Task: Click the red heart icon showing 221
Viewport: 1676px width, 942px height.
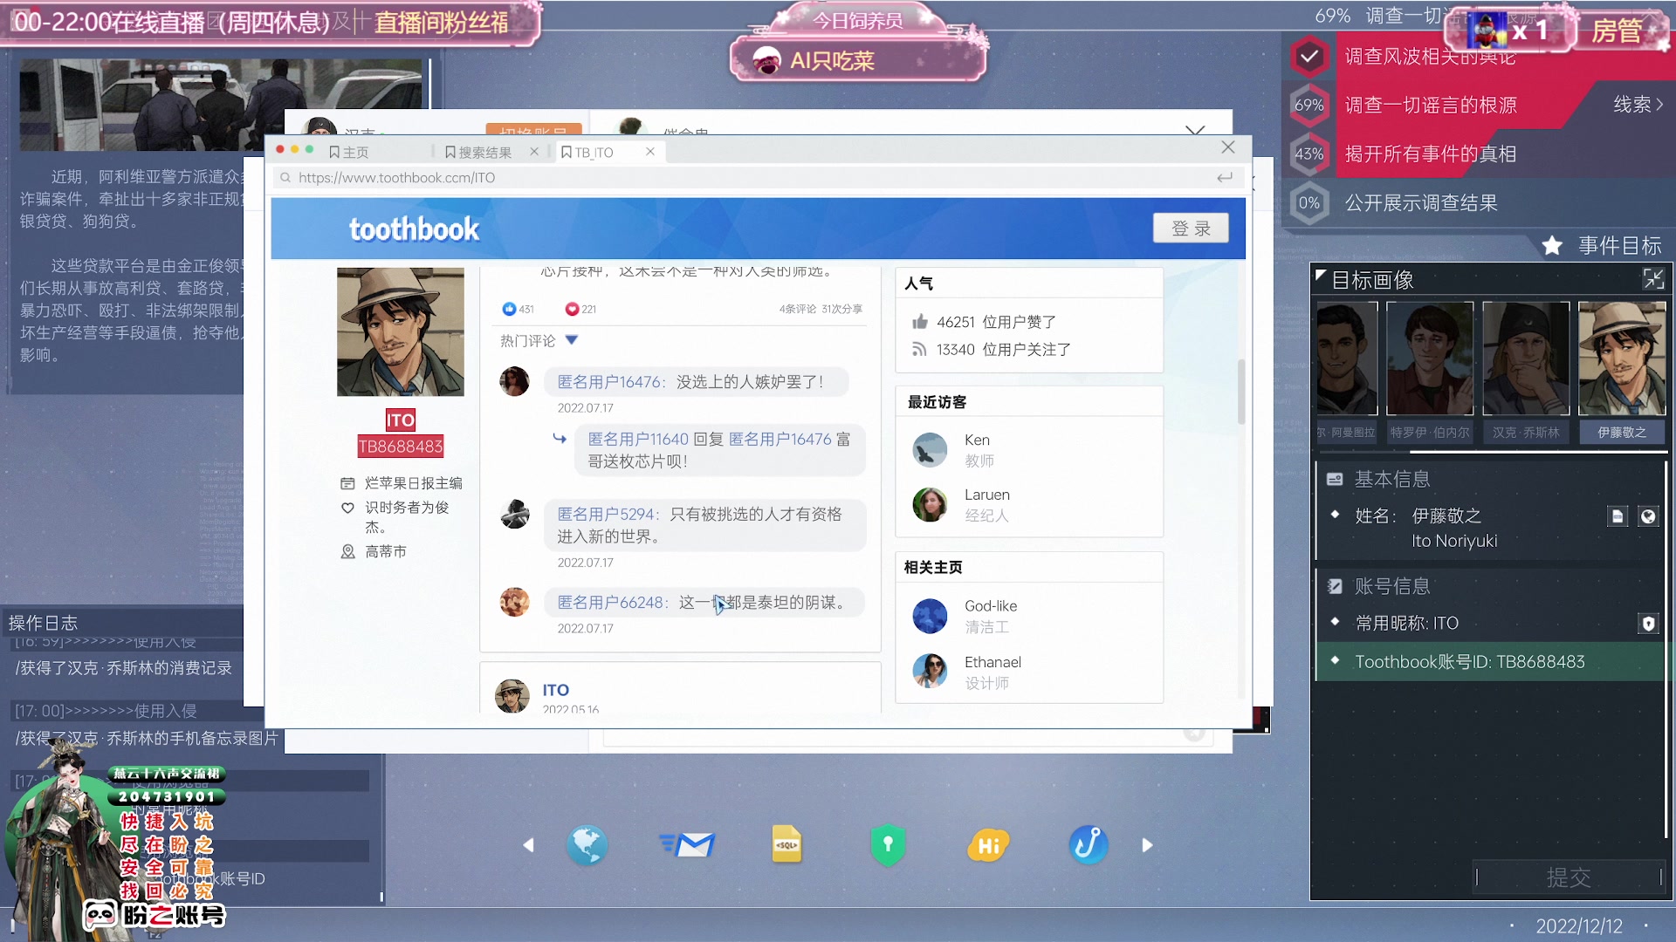Action: pos(572,309)
